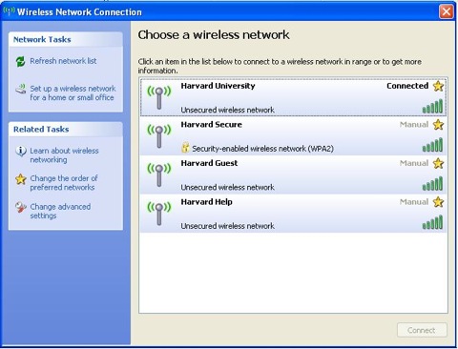Refresh network list link

click(63, 61)
